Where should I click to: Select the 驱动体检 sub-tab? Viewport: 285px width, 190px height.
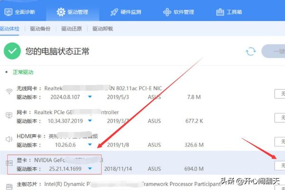[x=9, y=28]
